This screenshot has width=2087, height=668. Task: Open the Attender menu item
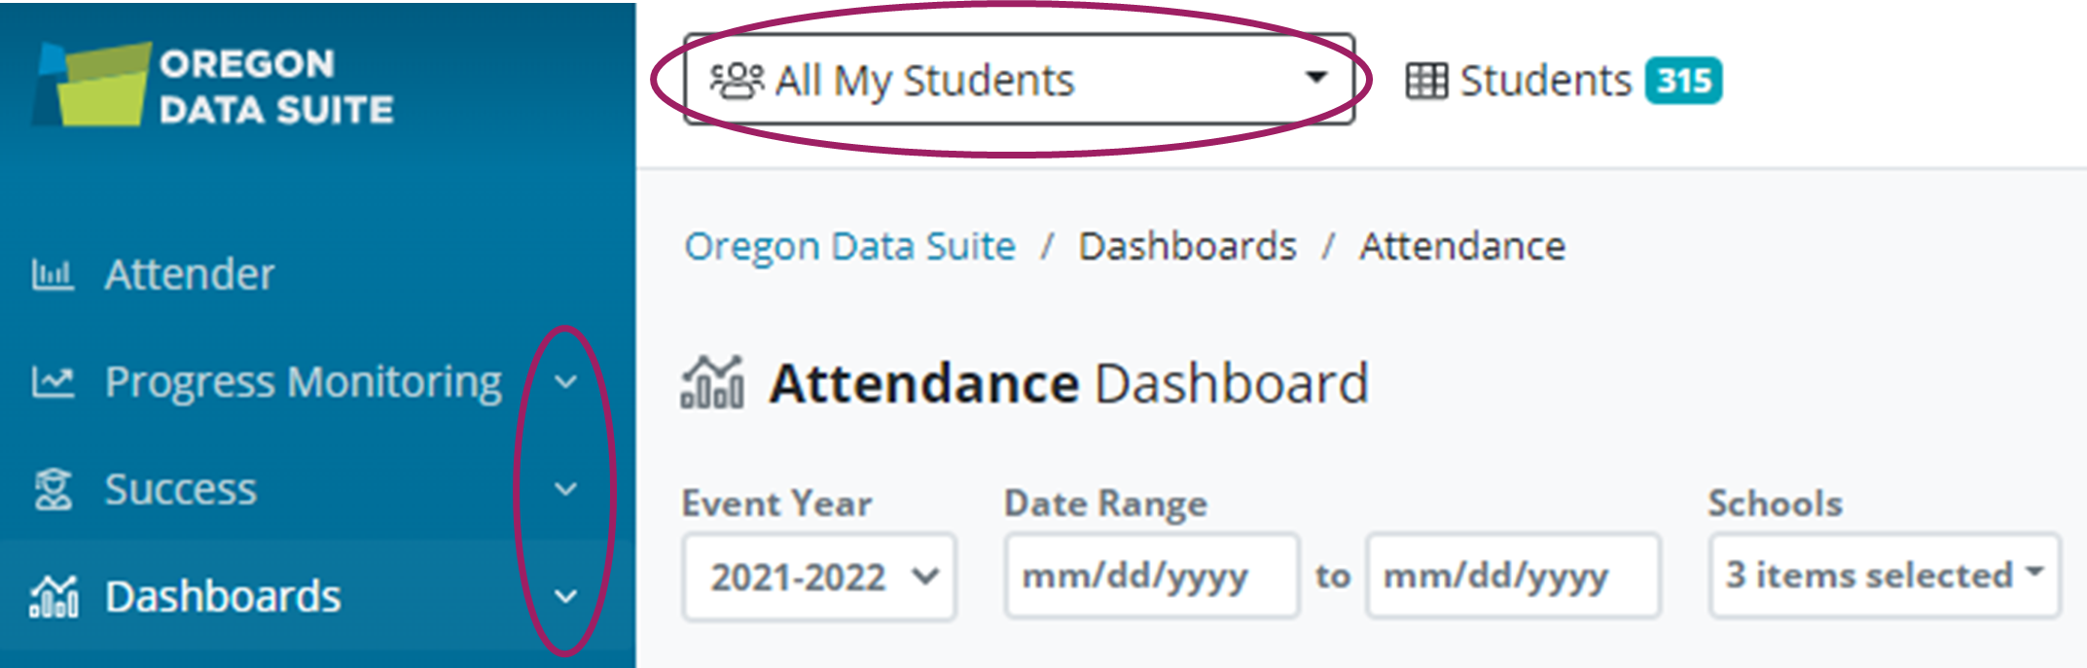(x=190, y=275)
